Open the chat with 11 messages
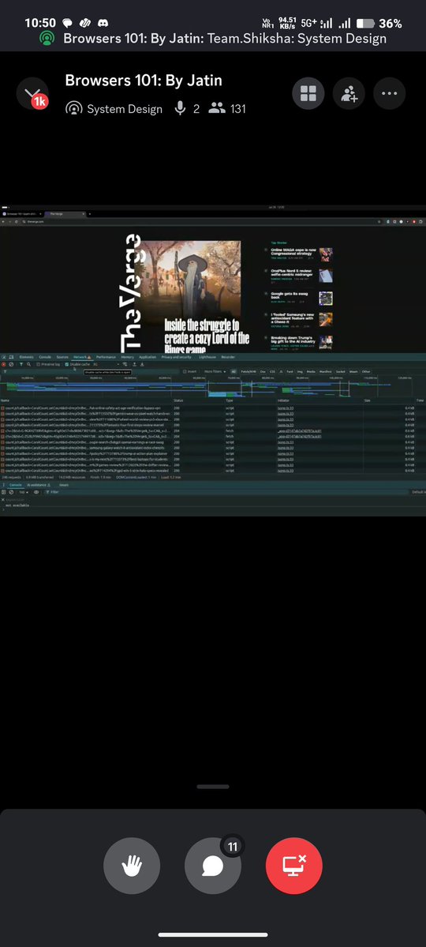Image resolution: width=426 pixels, height=947 pixels. tap(212, 866)
